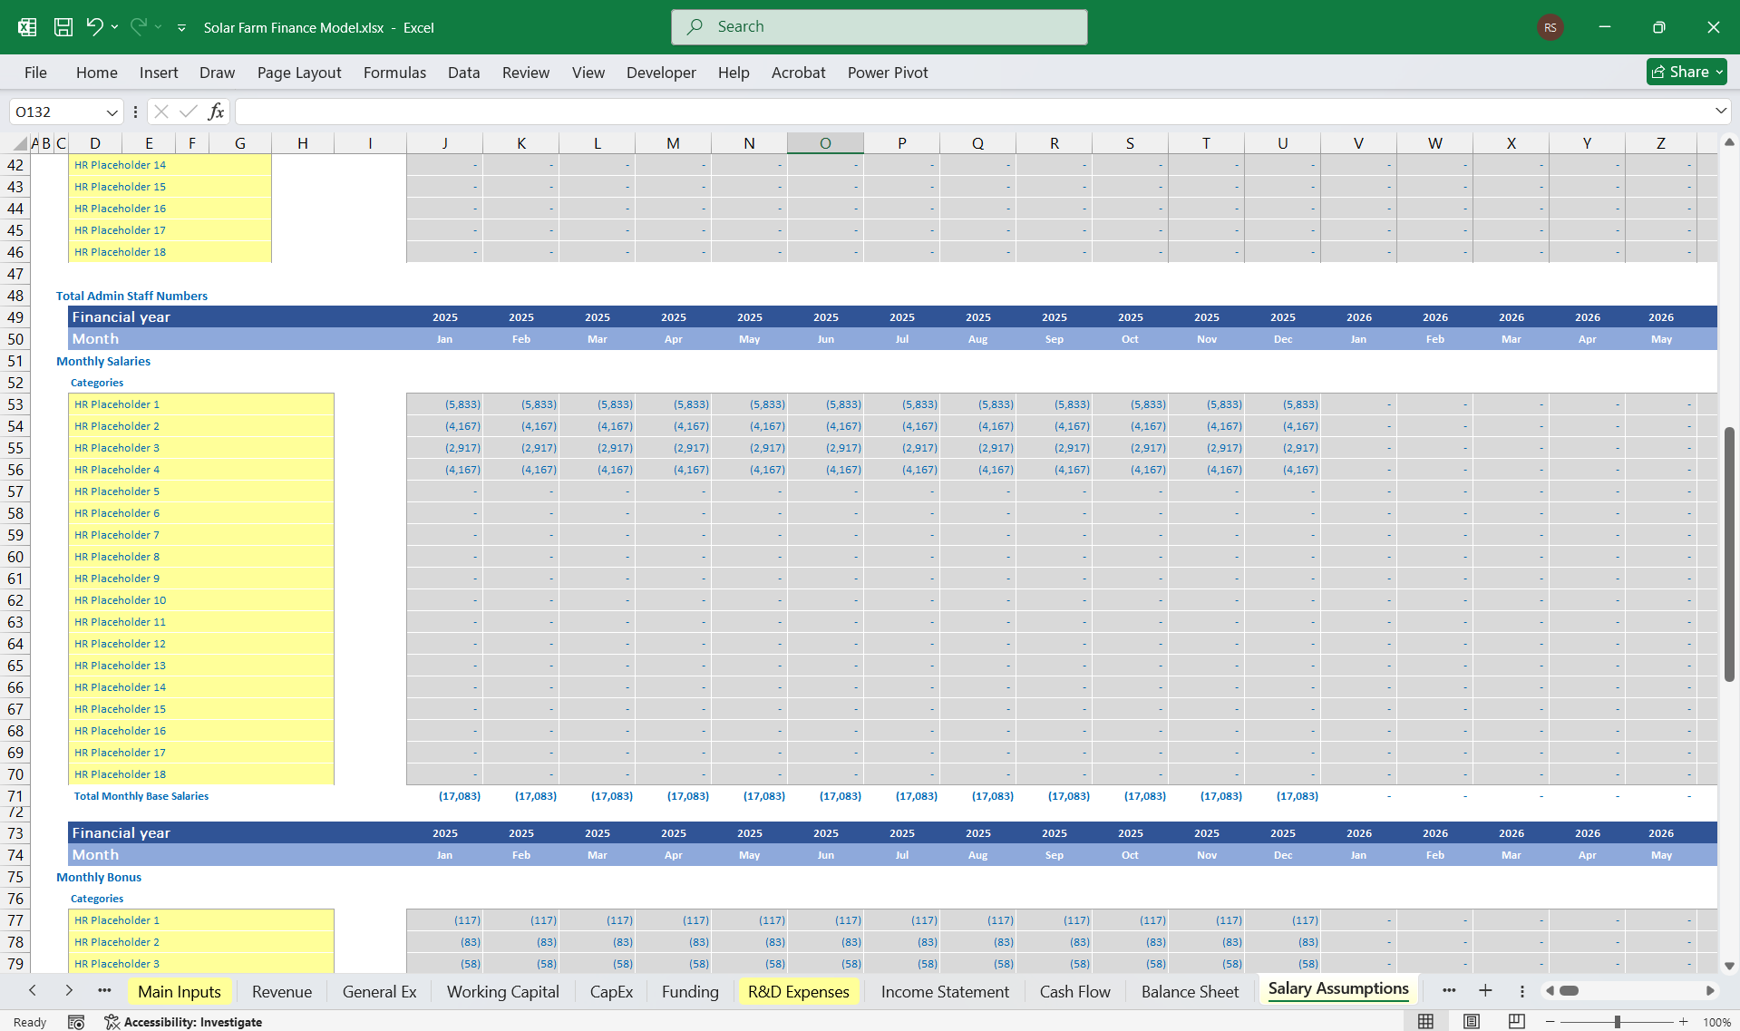This screenshot has width=1740, height=1031.
Task: Open the Name Box dropdown
Action: point(112,112)
